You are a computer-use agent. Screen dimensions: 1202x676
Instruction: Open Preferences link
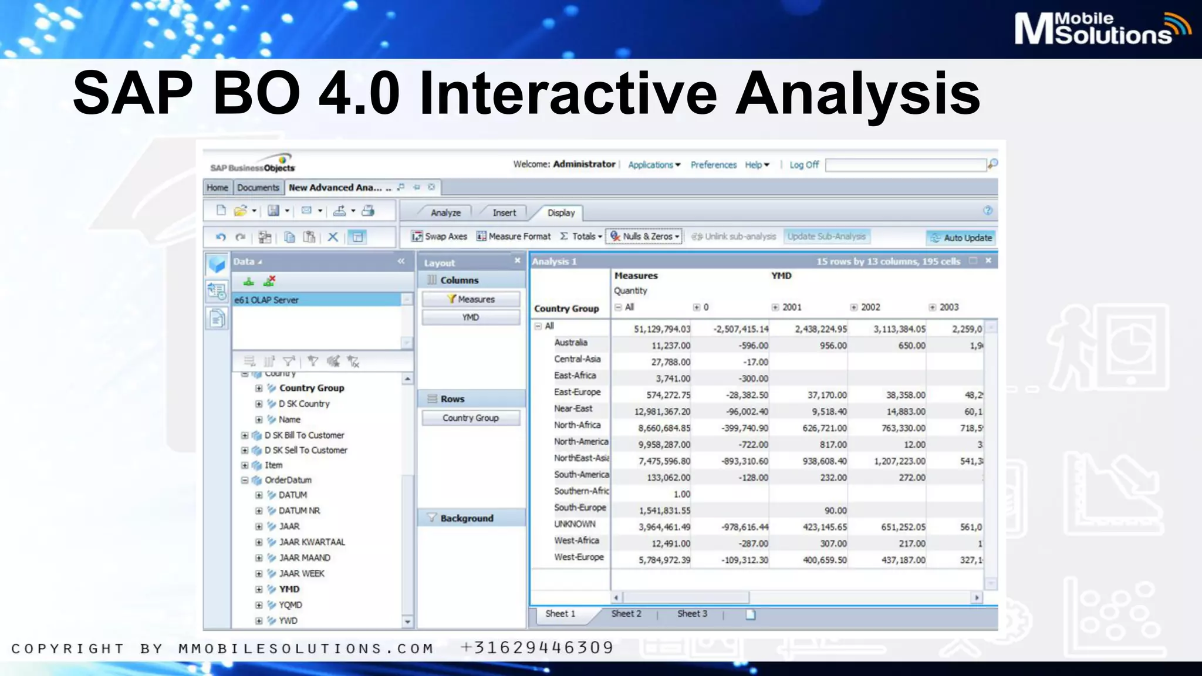(714, 165)
